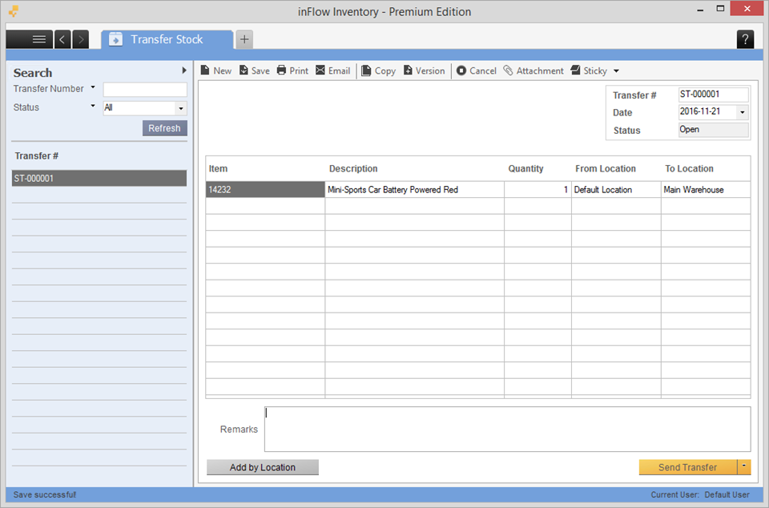This screenshot has height=508, width=769.
Task: Open the Status search field options arrow
Action: coord(93,106)
